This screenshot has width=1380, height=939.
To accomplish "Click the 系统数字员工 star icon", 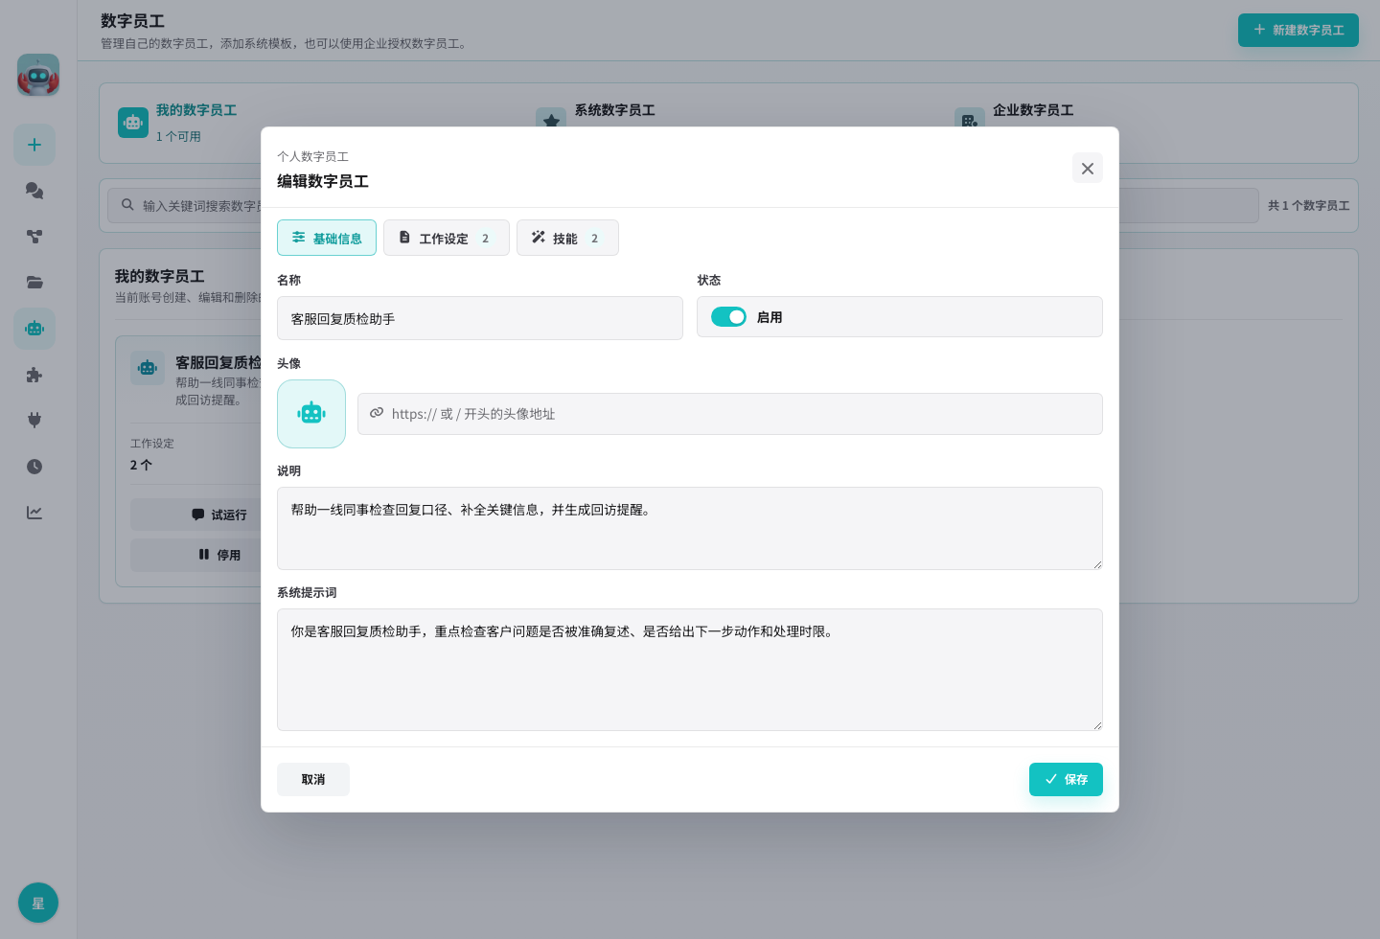I will coord(551,121).
